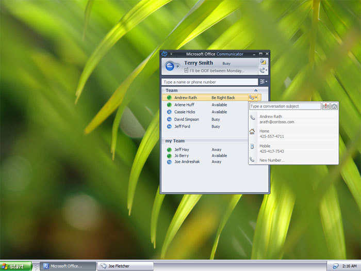Click the 2:16 AM clock in the tray
Viewport: 361px width, 271px height.
[349, 266]
